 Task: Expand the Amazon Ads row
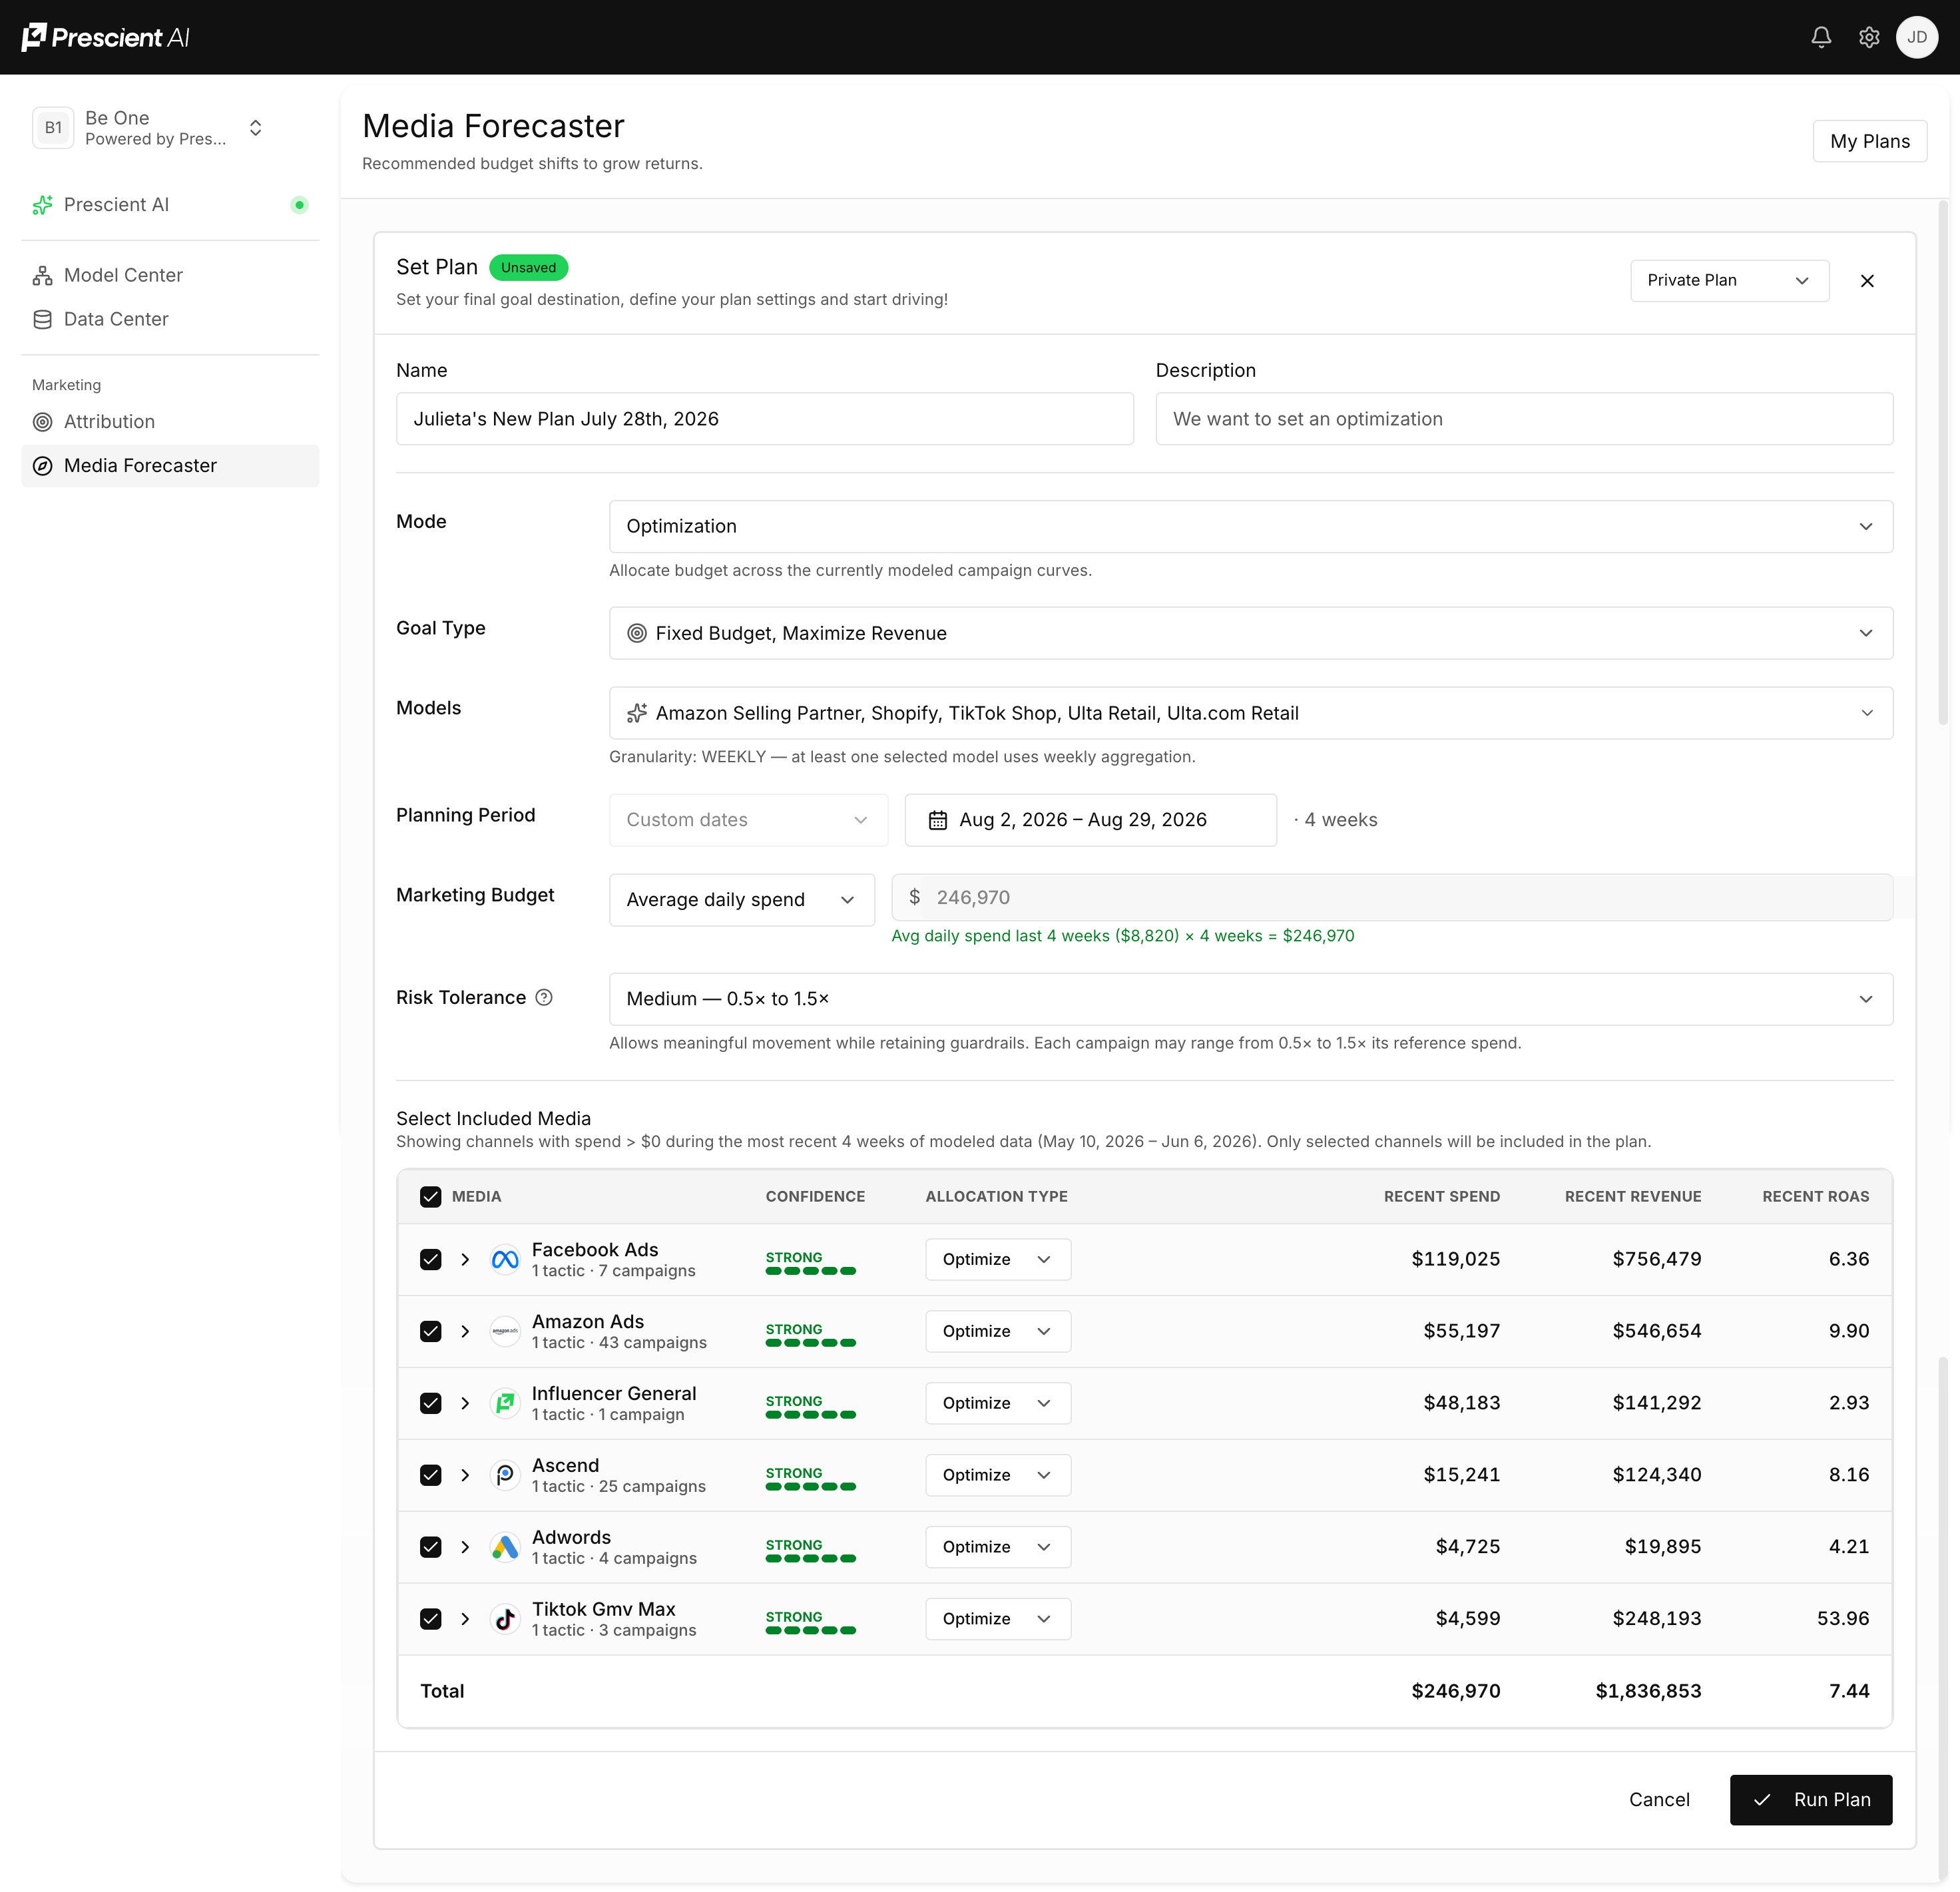pos(465,1331)
